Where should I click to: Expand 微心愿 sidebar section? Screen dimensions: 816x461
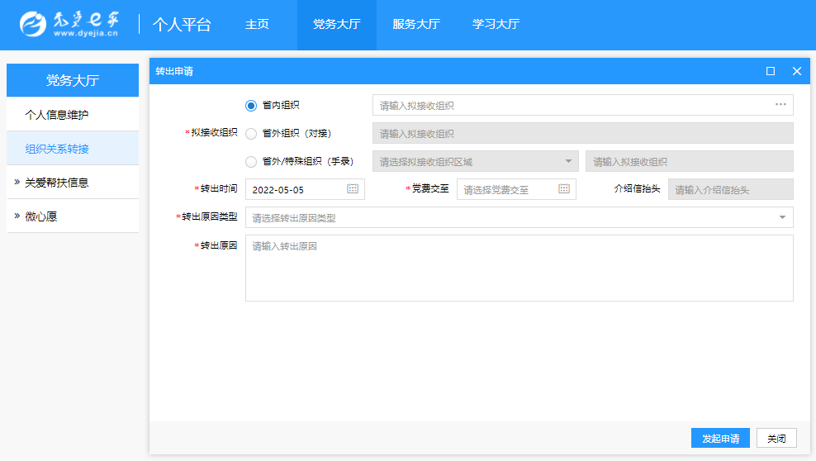(40, 216)
